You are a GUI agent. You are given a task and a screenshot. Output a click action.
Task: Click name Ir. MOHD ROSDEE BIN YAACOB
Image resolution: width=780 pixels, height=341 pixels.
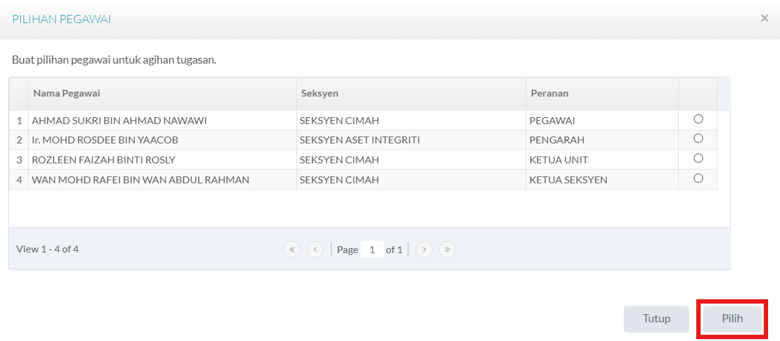105,140
